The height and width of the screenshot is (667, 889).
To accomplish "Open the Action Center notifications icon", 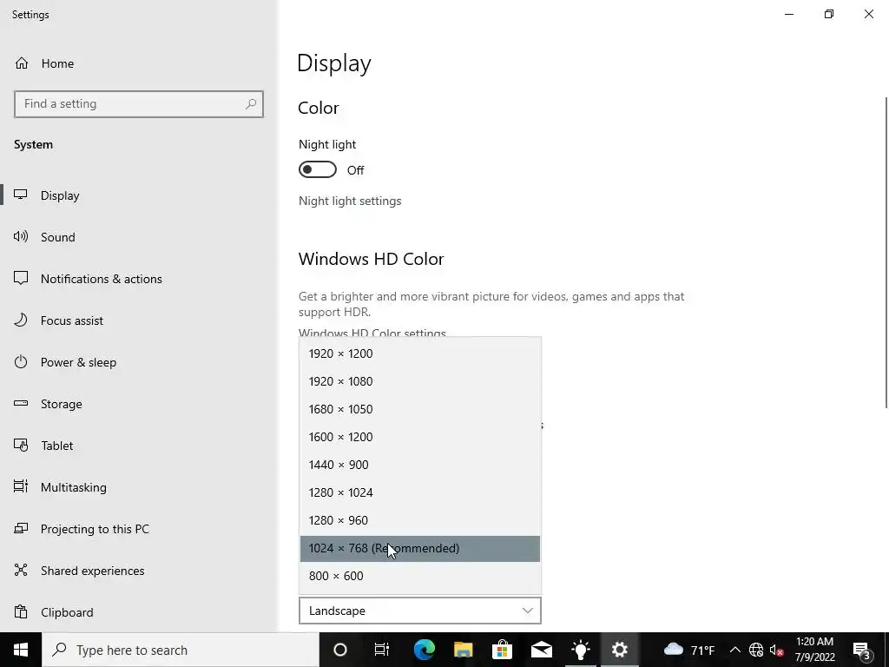I will (862, 650).
